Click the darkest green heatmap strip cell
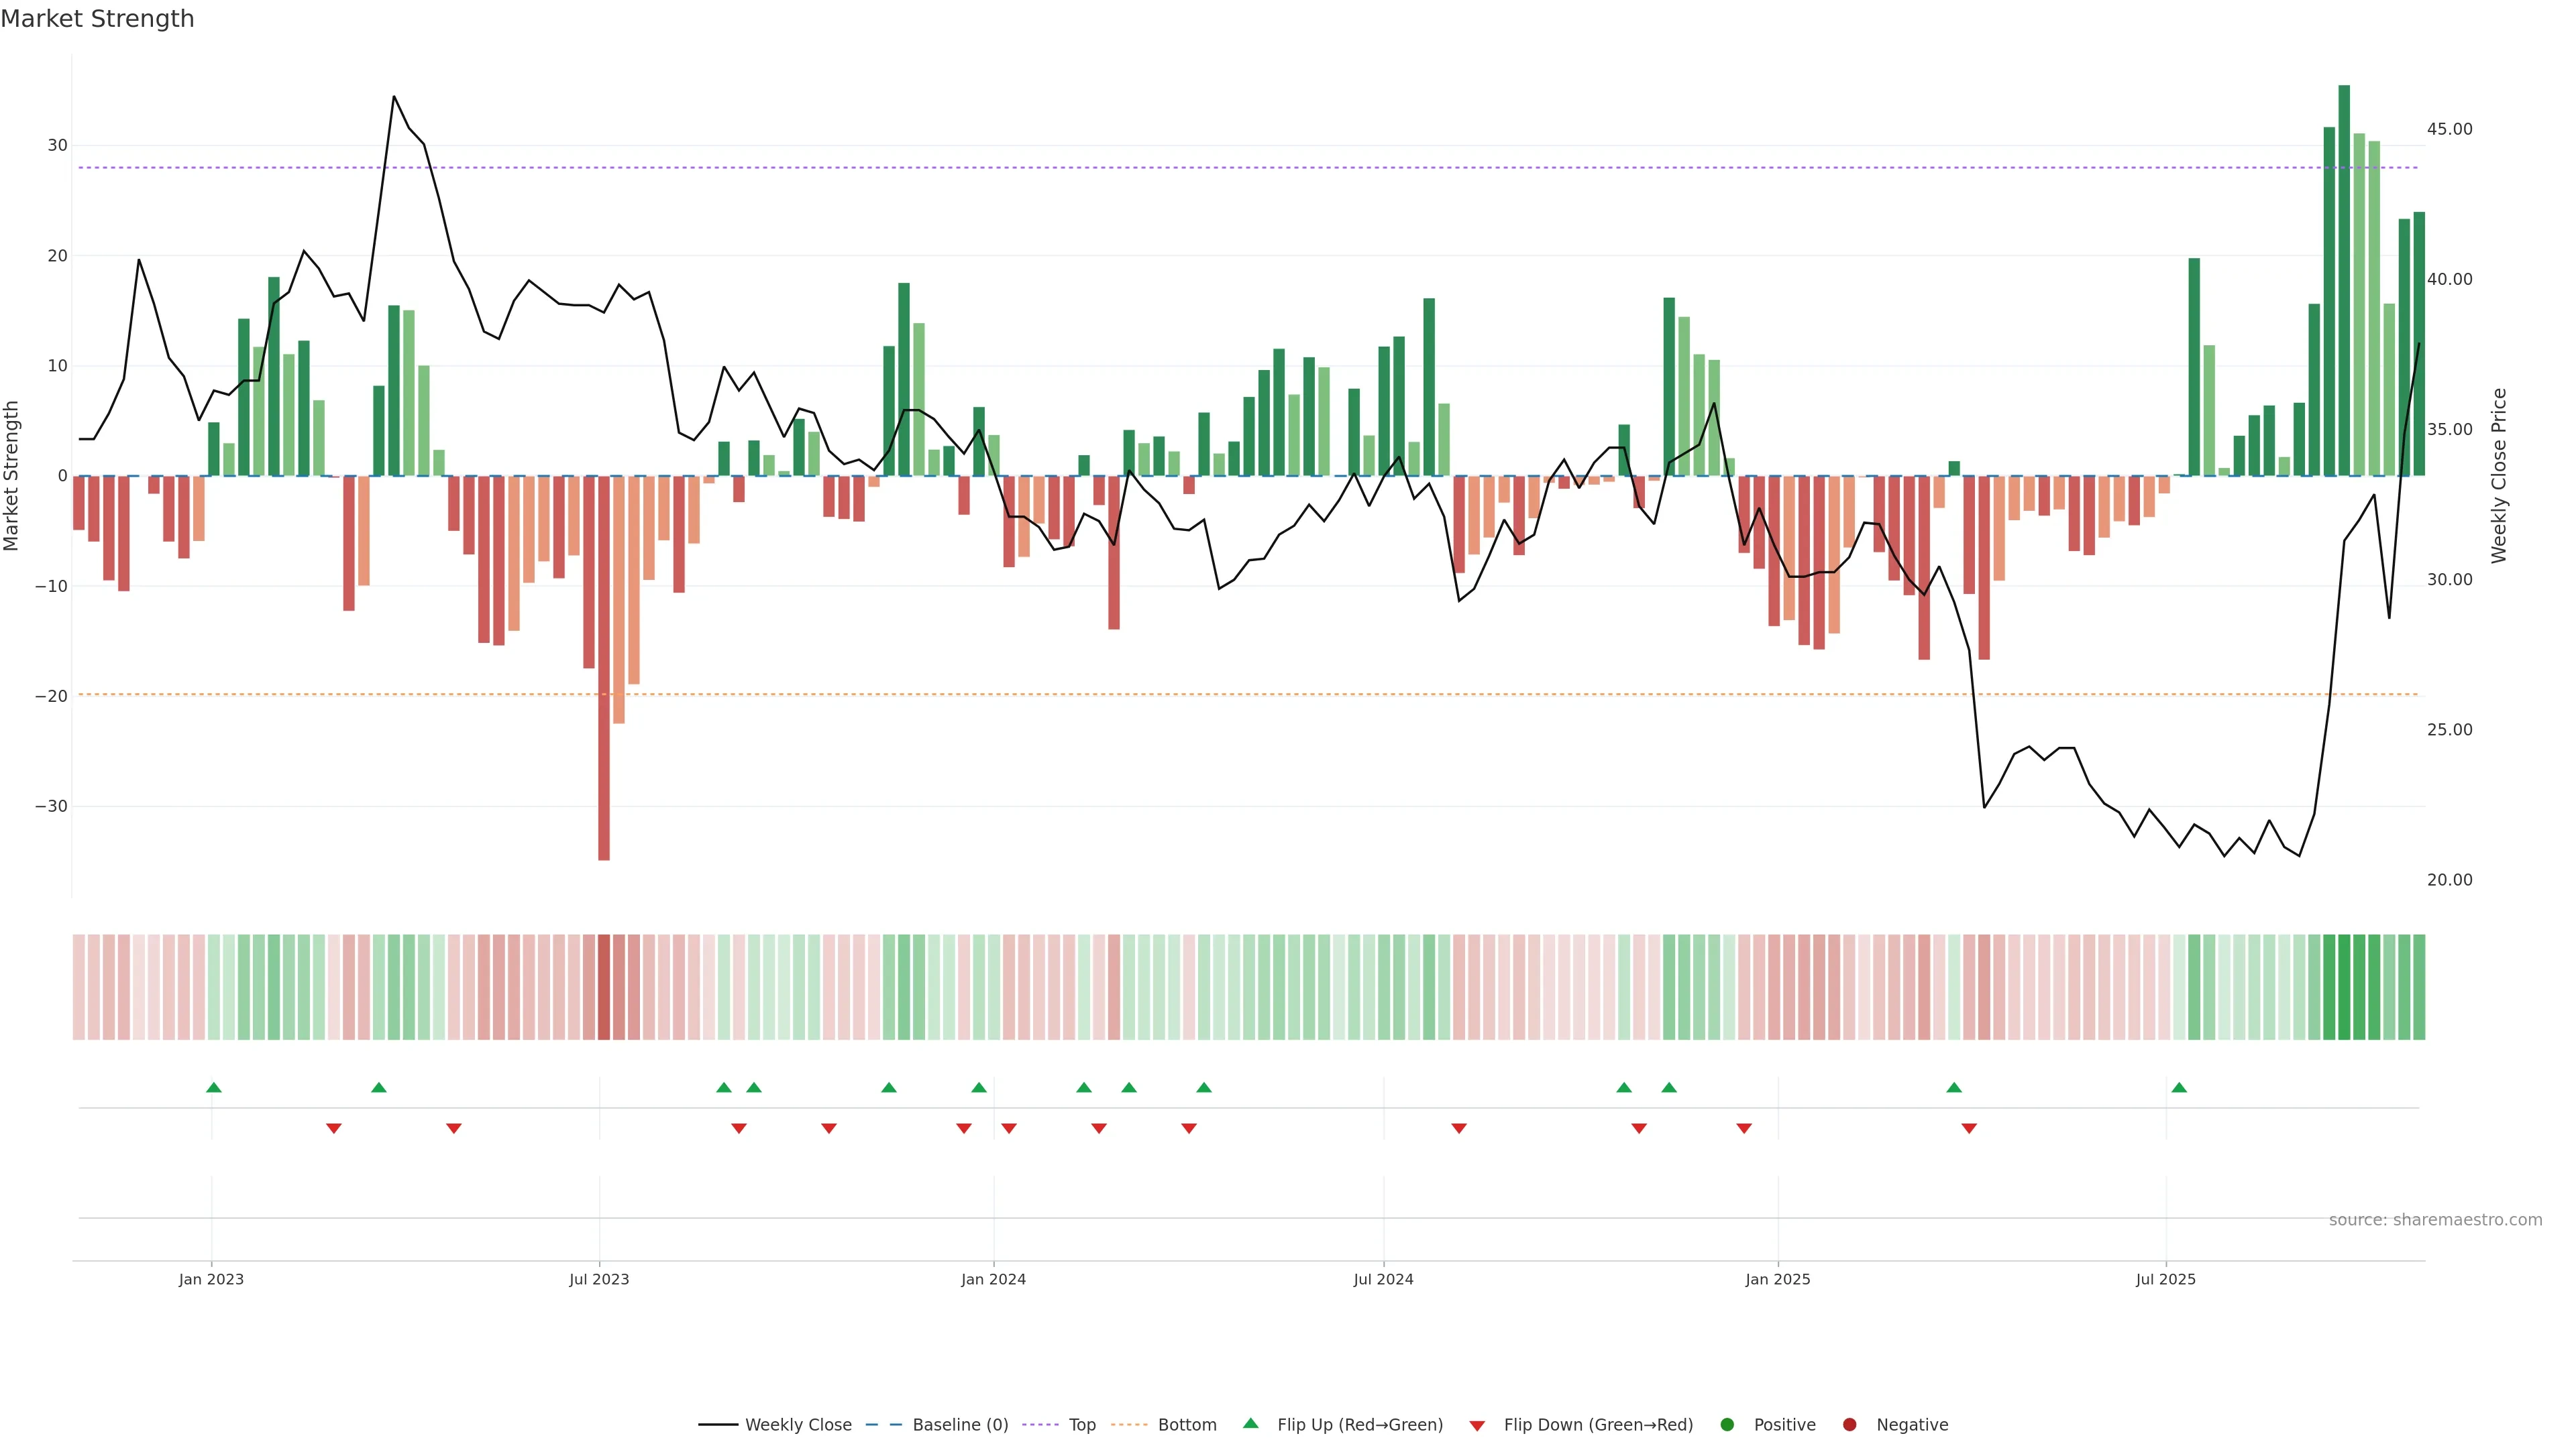 tap(2344, 987)
